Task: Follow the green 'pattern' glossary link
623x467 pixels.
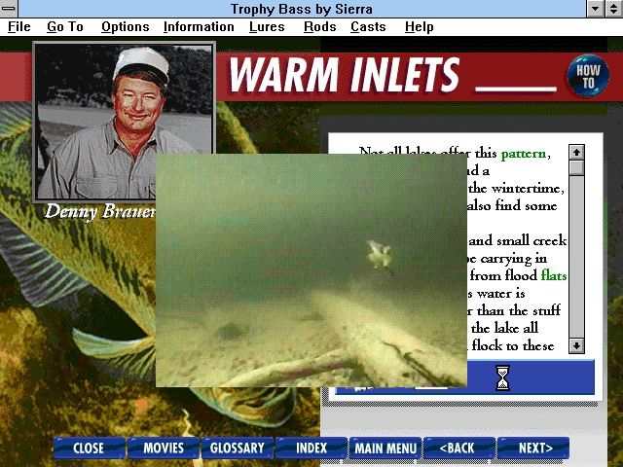Action: 525,153
